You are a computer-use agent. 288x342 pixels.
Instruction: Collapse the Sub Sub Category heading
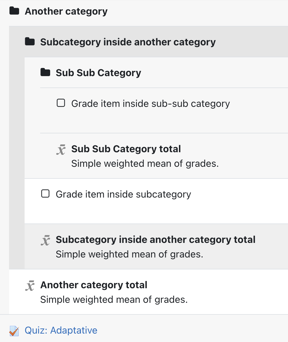coord(98,73)
